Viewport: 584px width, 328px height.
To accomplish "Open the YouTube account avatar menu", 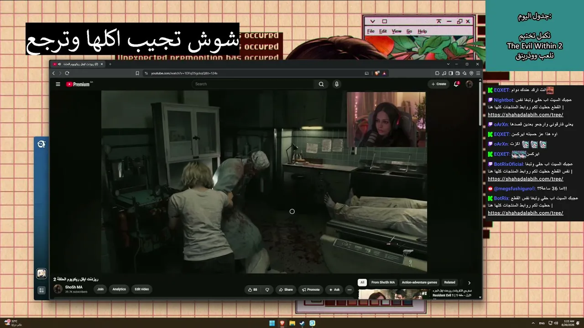I will 469,84.
